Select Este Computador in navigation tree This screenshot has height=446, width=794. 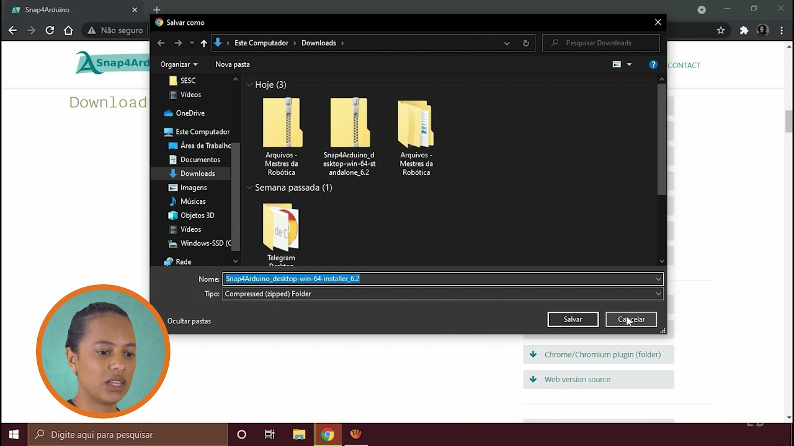coord(197,132)
